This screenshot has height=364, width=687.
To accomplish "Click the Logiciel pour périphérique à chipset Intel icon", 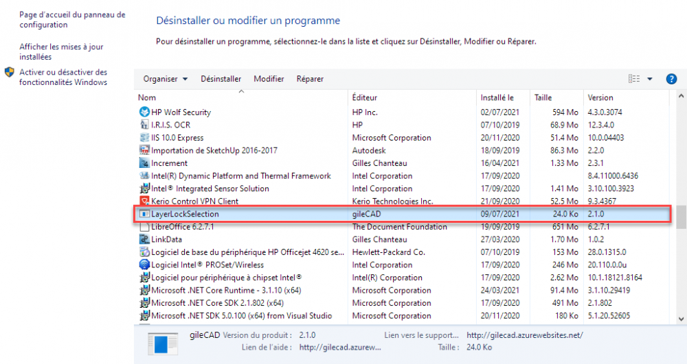I will tap(144, 278).
